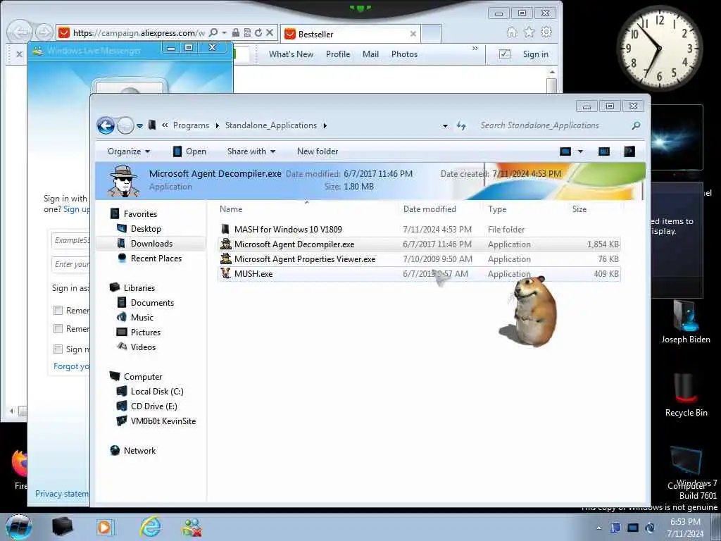Open recent pages dropdown beside forward button
Image resolution: width=721 pixels, height=541 pixels.
tap(140, 125)
